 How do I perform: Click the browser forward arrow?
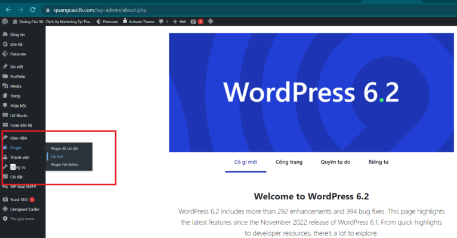[x=20, y=10]
